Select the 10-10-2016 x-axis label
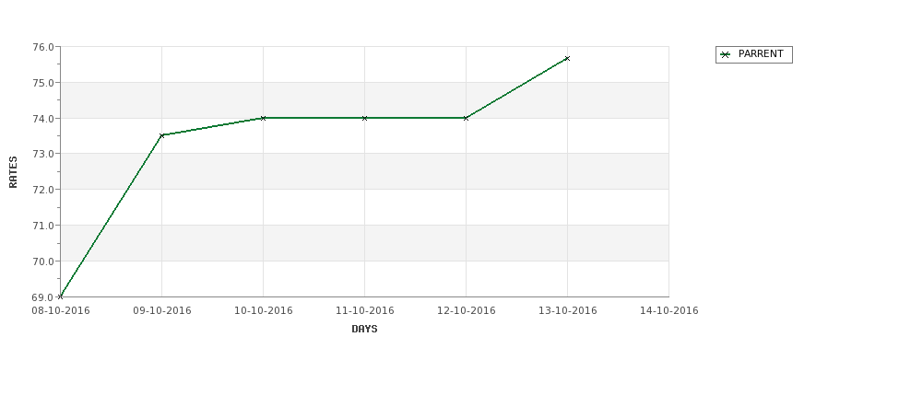 tap(263, 311)
